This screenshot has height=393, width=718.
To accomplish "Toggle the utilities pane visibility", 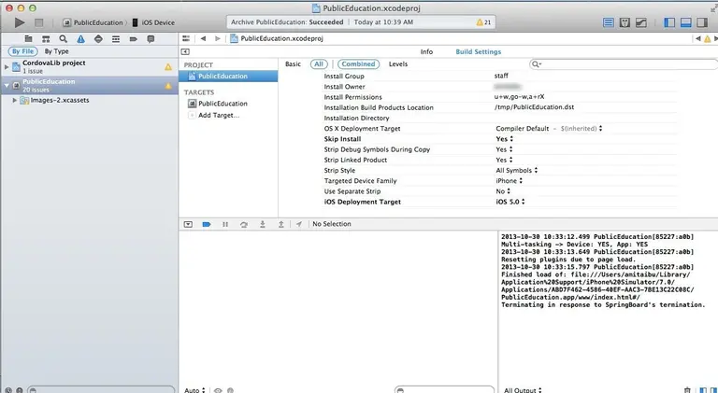I will coord(702,22).
